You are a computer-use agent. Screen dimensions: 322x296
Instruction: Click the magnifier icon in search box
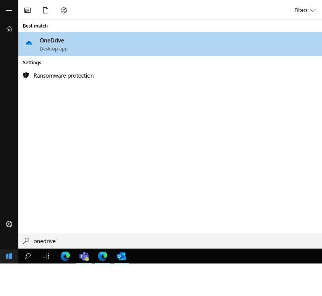click(x=26, y=241)
